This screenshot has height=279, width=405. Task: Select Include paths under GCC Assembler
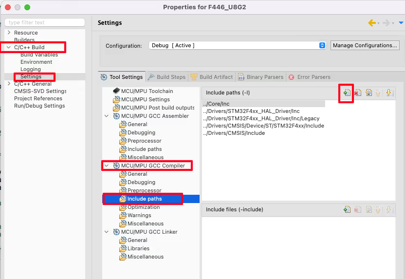tap(141, 149)
